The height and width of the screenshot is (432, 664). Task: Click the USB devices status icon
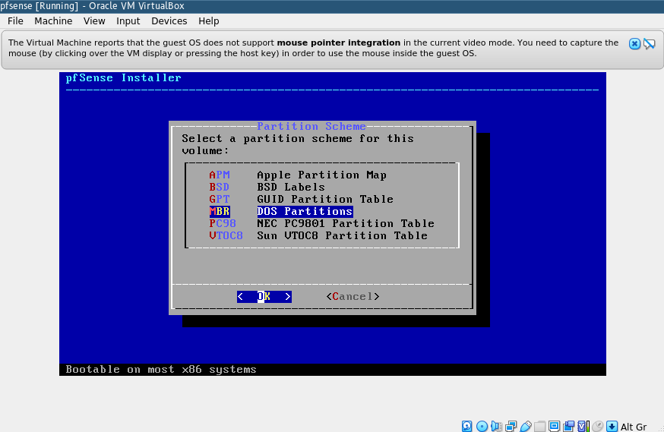coord(526,426)
